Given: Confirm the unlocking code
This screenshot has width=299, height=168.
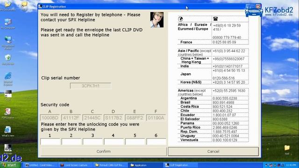Looking at the screenshot, I should (x=104, y=151).
